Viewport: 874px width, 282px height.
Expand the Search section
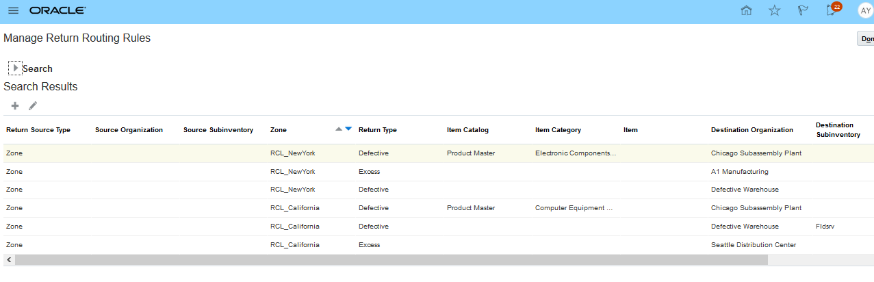tap(15, 68)
